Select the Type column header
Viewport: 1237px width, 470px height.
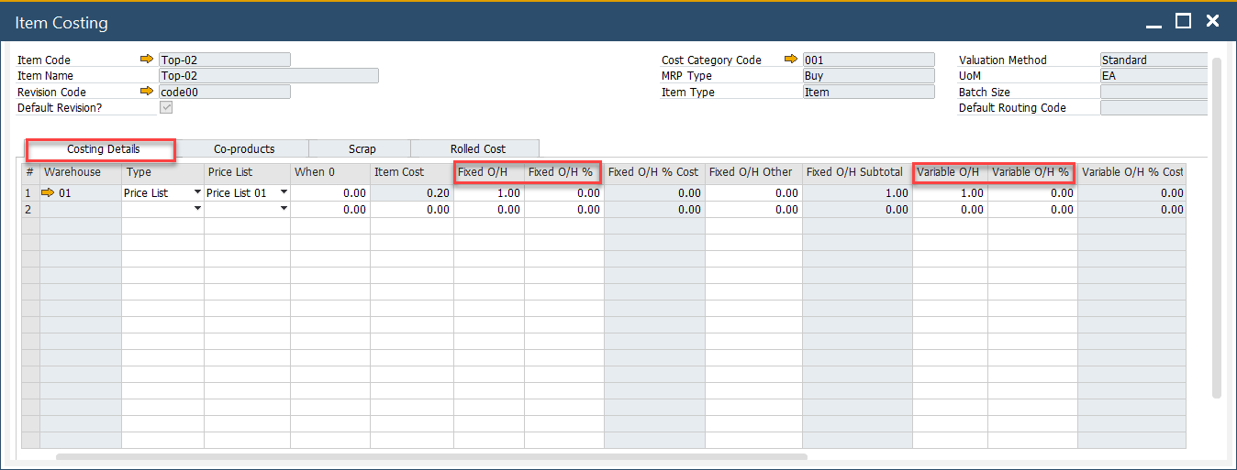click(162, 172)
